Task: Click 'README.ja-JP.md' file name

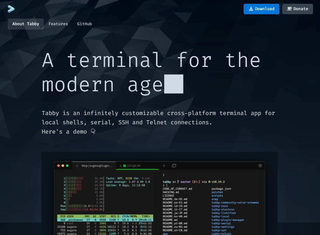Action: pos(175,213)
